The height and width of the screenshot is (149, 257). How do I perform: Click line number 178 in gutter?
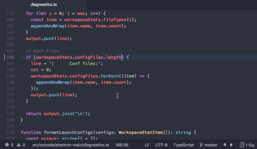pyautogui.click(x=10, y=132)
